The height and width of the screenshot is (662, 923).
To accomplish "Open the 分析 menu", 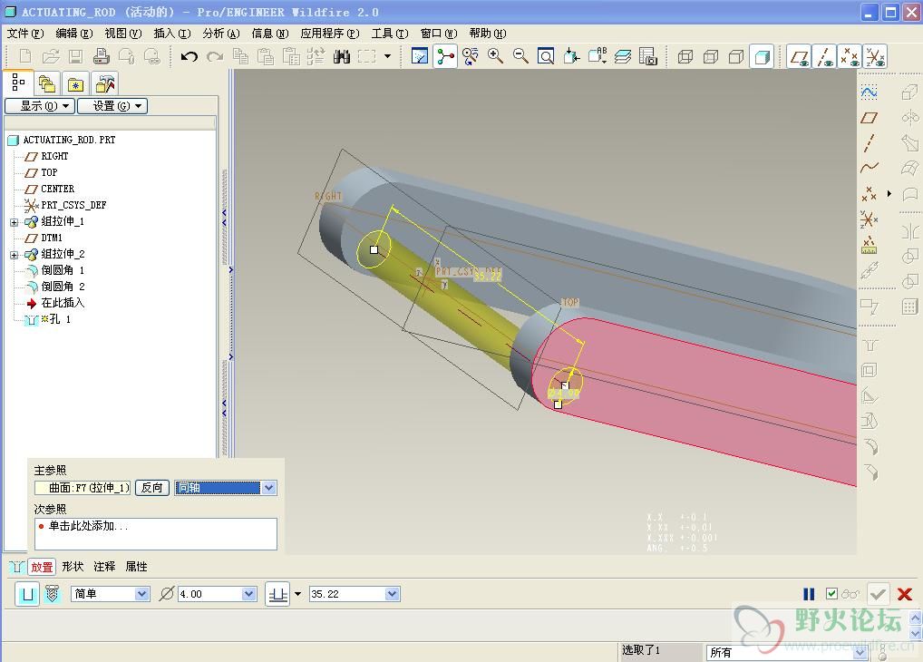I will tap(221, 34).
